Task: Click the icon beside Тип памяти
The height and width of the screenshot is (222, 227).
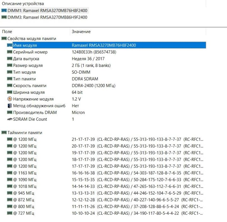Action: pos(10,79)
